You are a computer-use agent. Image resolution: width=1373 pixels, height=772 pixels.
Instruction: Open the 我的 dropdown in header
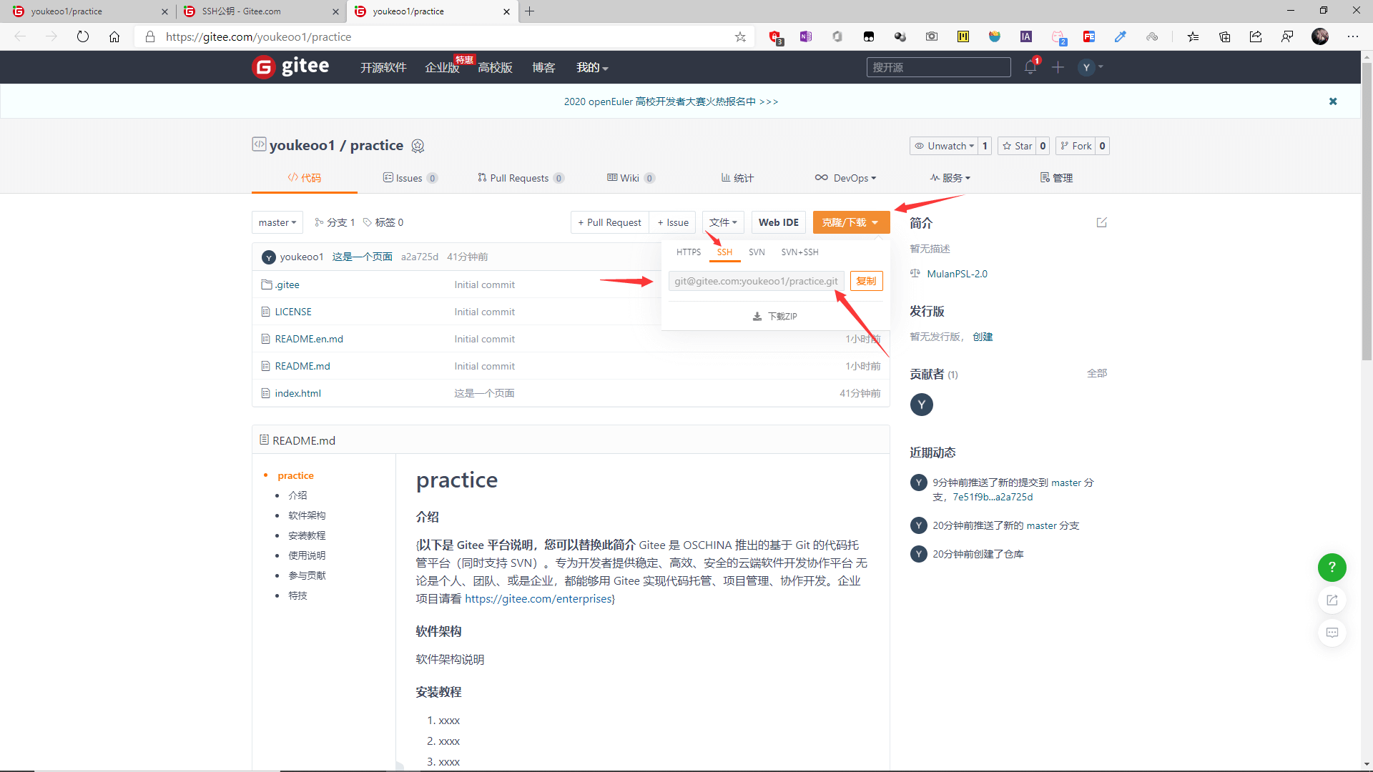tap(592, 67)
